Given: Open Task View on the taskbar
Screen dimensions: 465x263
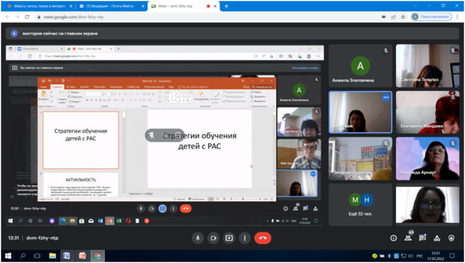Looking at the screenshot, I should 37,256.
